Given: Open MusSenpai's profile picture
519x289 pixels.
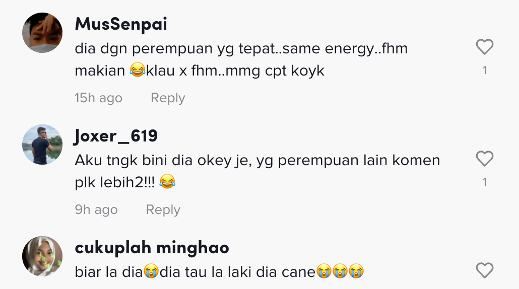Looking at the screenshot, I should (42, 33).
